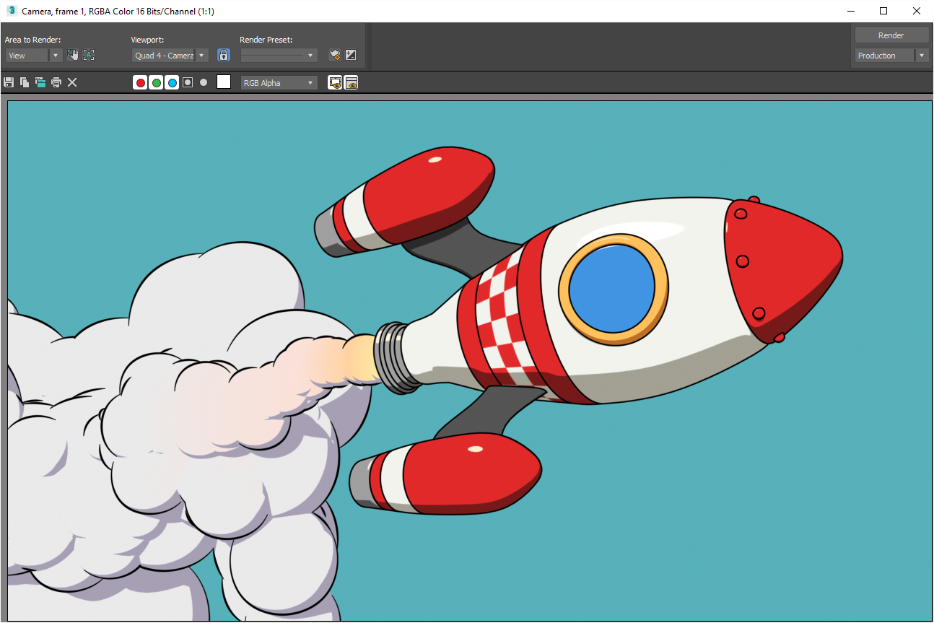Click the Edit Region hand icon
This screenshot has width=934, height=623.
coord(73,55)
